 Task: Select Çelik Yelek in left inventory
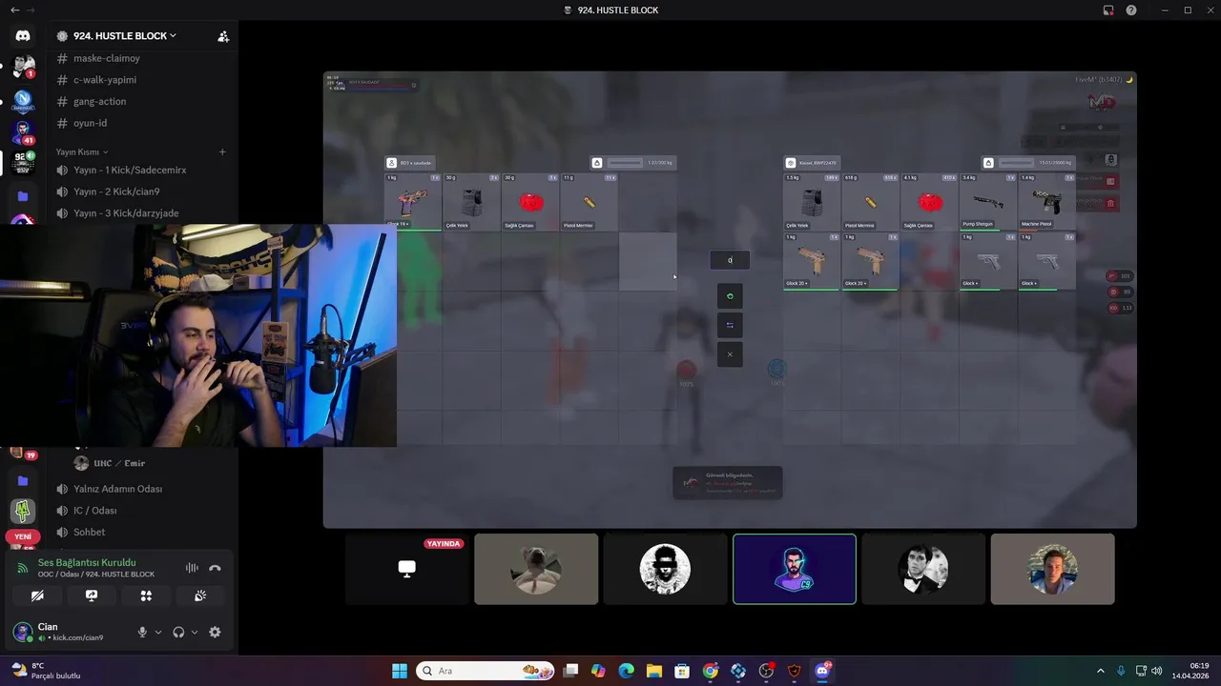[x=471, y=202]
